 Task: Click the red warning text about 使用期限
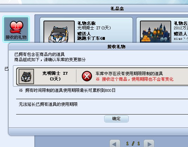(135, 79)
